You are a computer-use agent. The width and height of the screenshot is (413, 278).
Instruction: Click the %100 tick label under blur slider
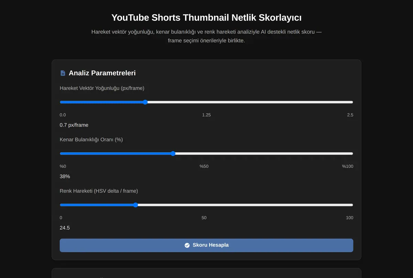click(x=348, y=166)
